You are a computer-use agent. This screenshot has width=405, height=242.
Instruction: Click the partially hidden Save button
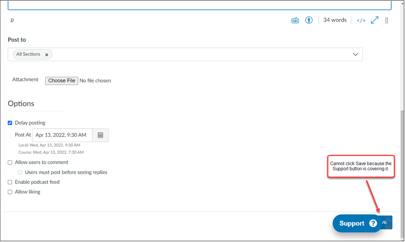point(388,222)
